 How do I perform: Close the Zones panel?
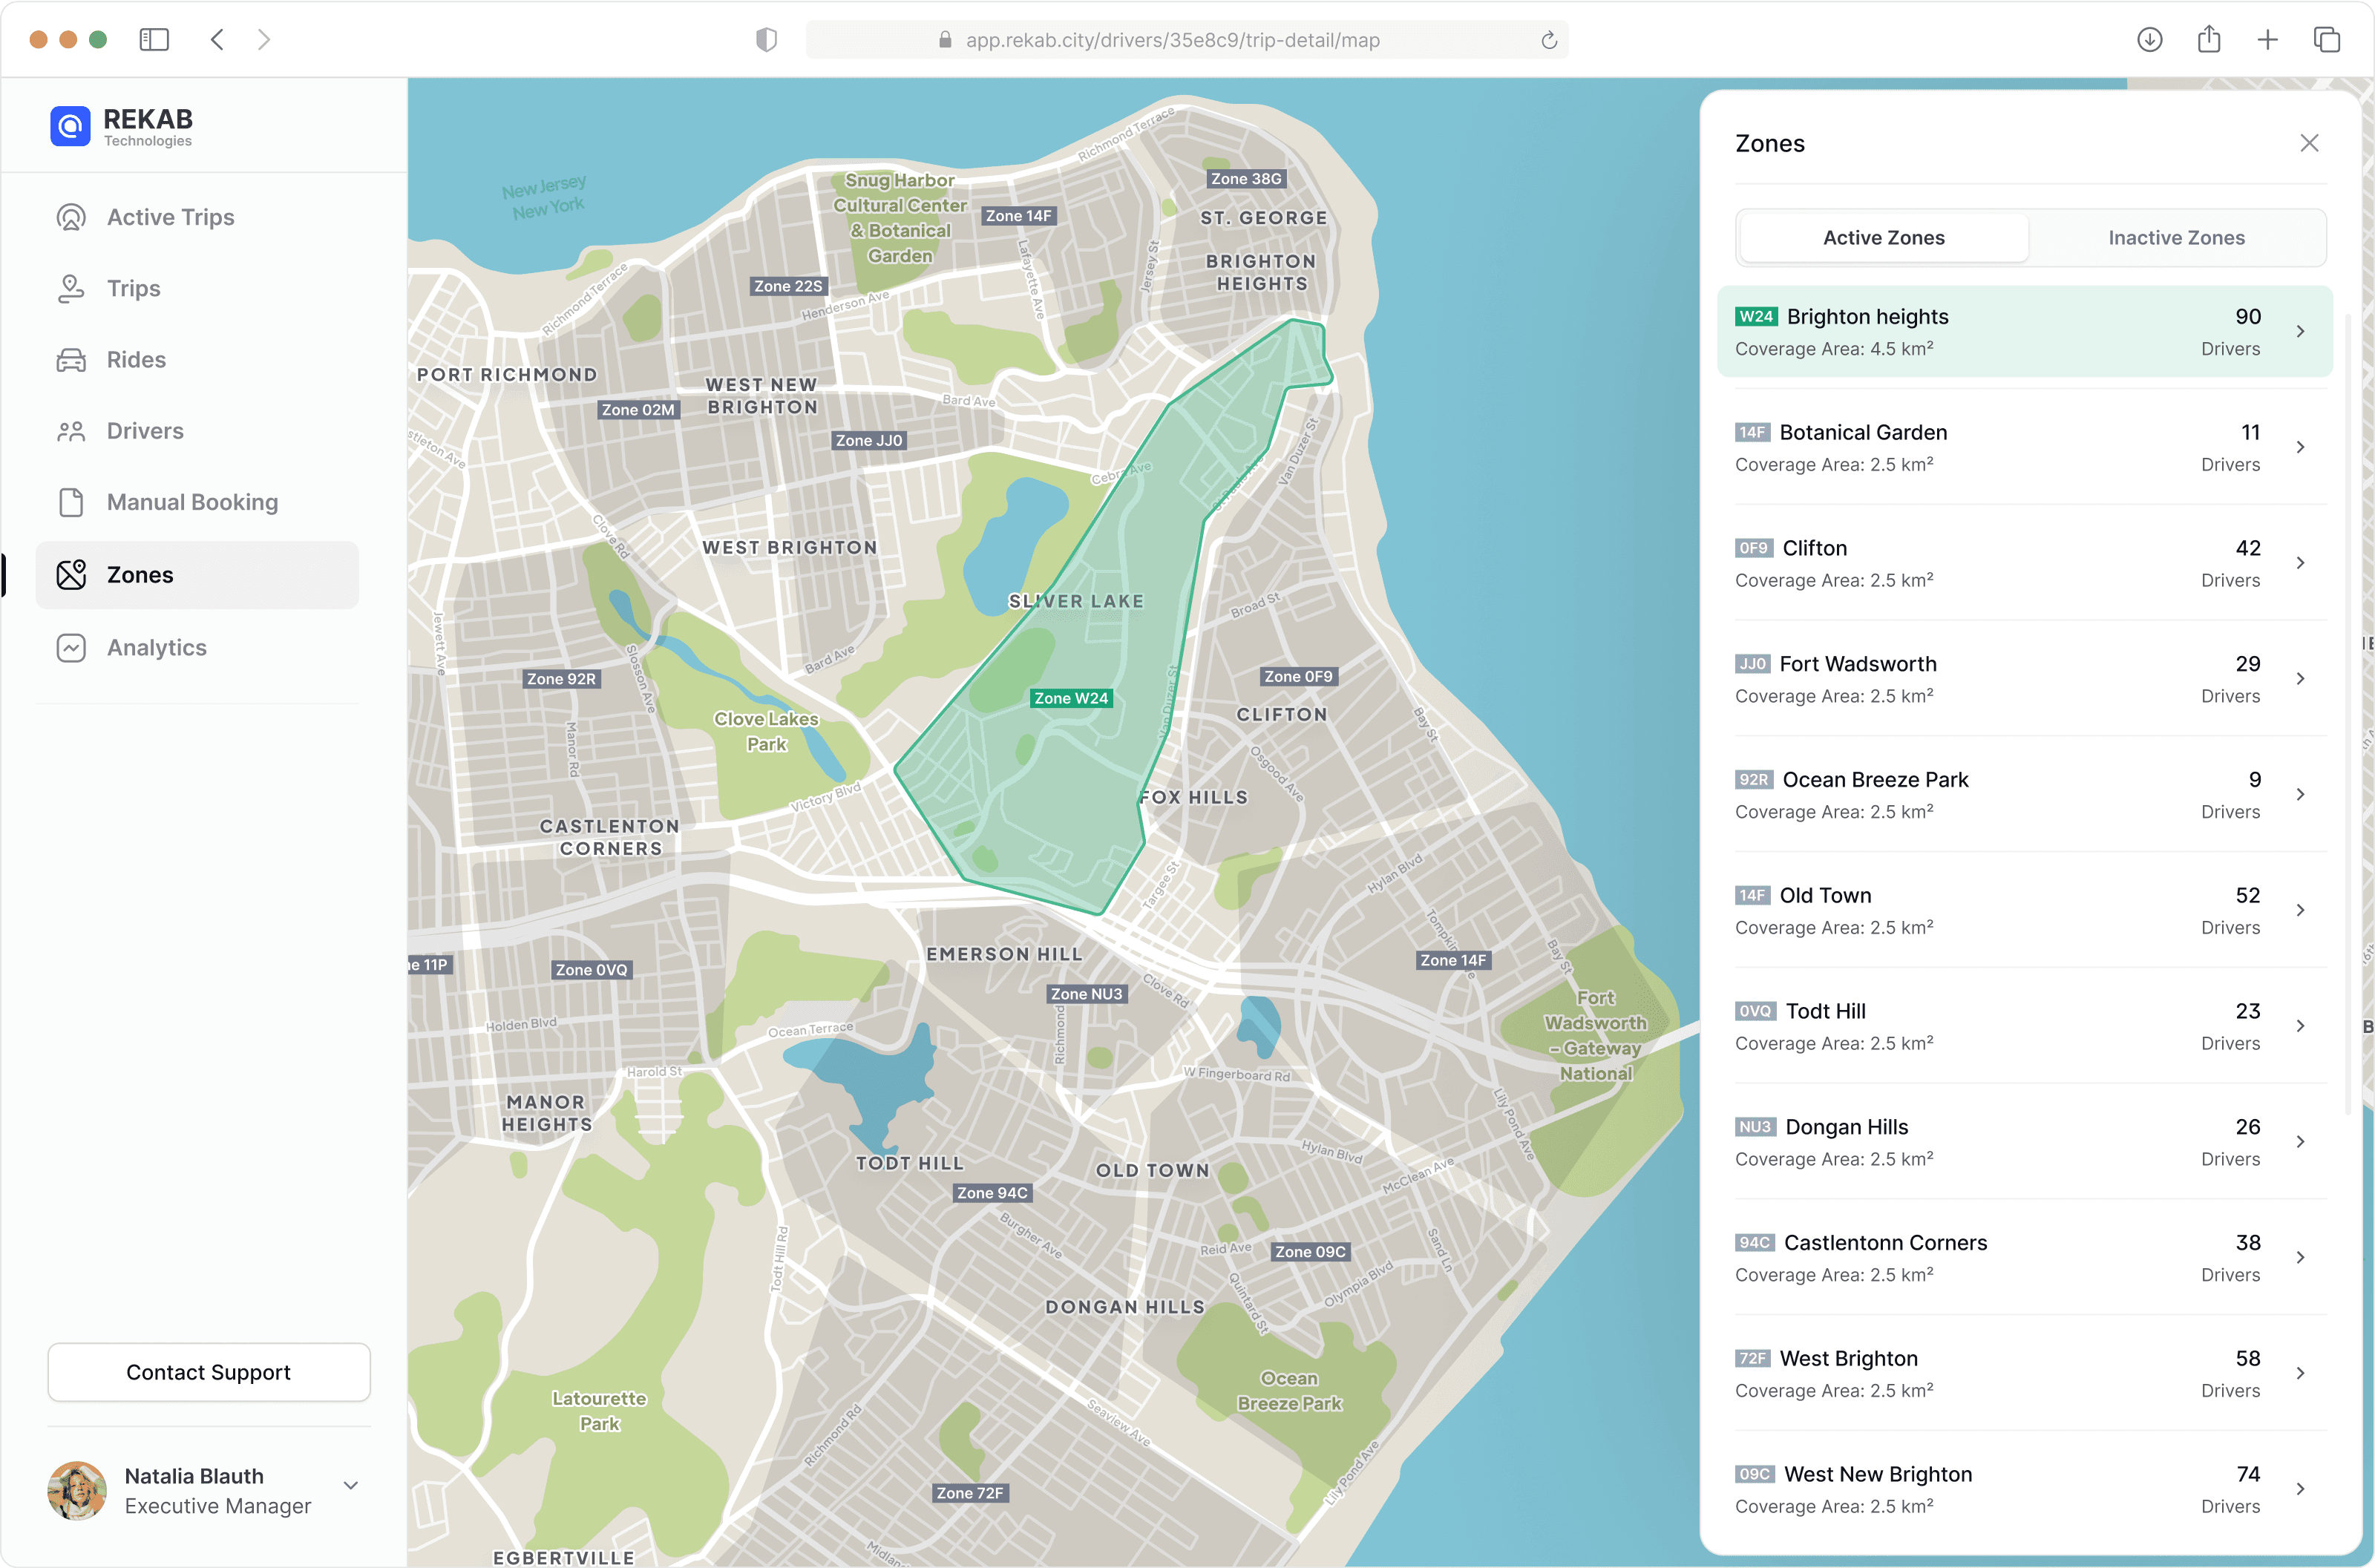2309,143
